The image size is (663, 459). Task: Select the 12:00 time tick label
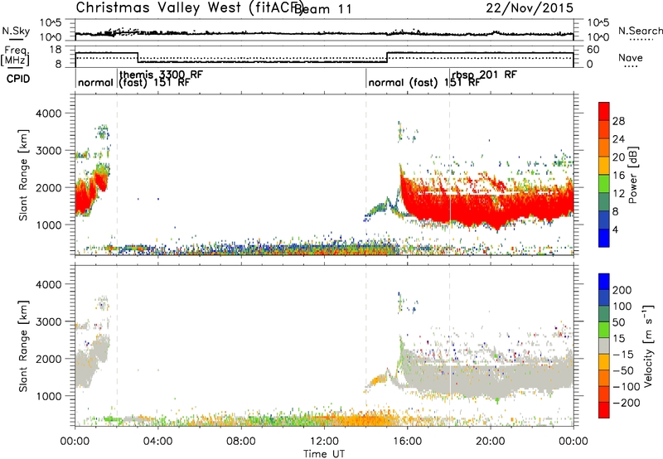324,442
